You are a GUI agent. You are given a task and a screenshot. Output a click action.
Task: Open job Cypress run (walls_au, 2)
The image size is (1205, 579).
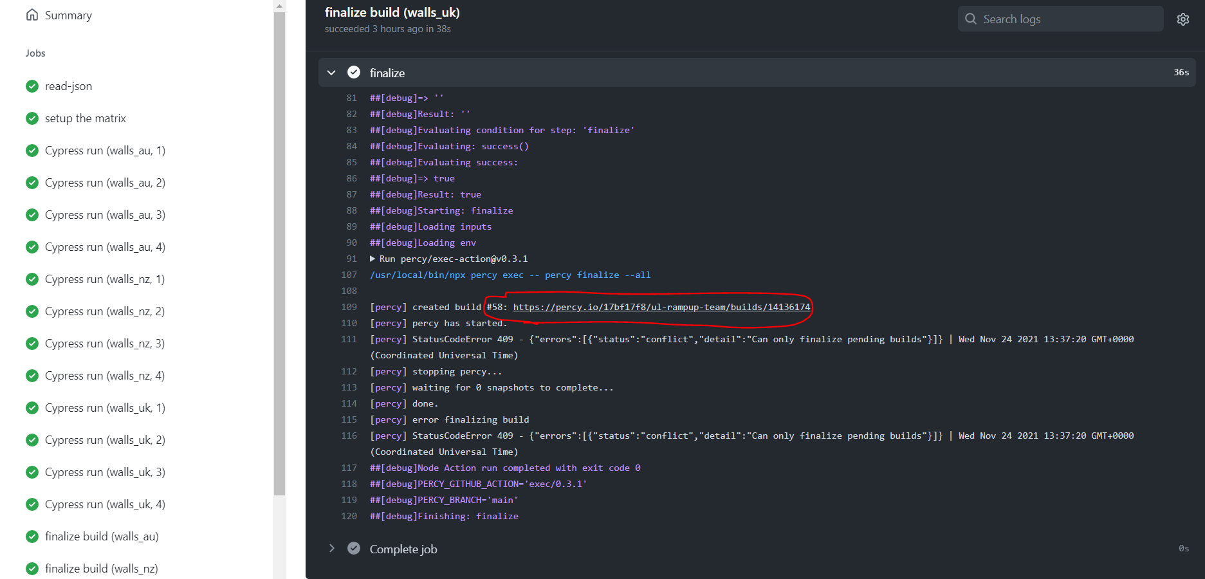pyautogui.click(x=105, y=183)
